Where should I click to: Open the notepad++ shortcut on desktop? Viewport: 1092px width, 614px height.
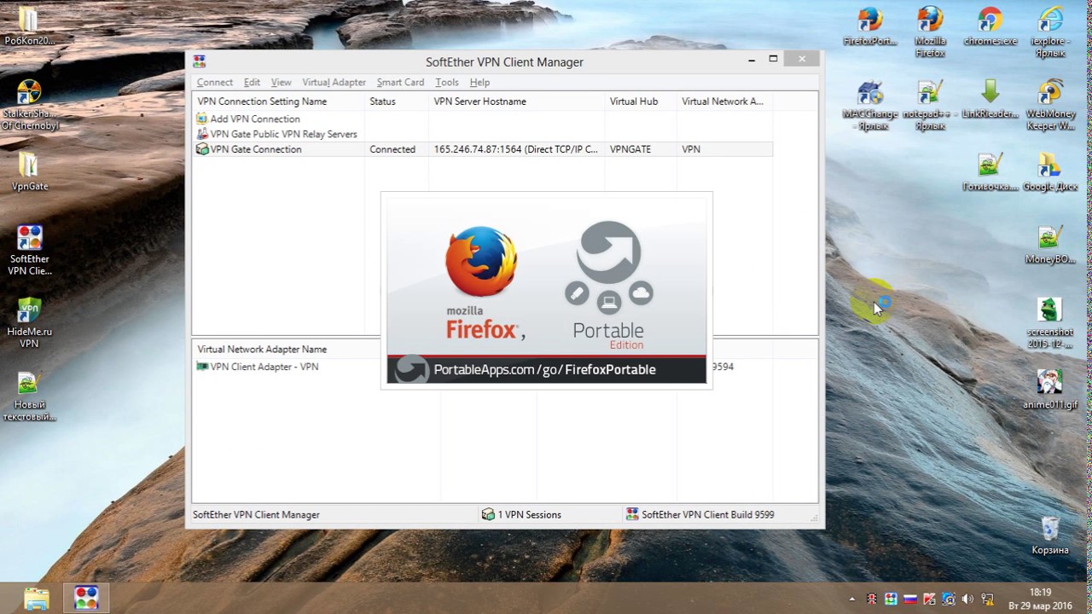[930, 104]
